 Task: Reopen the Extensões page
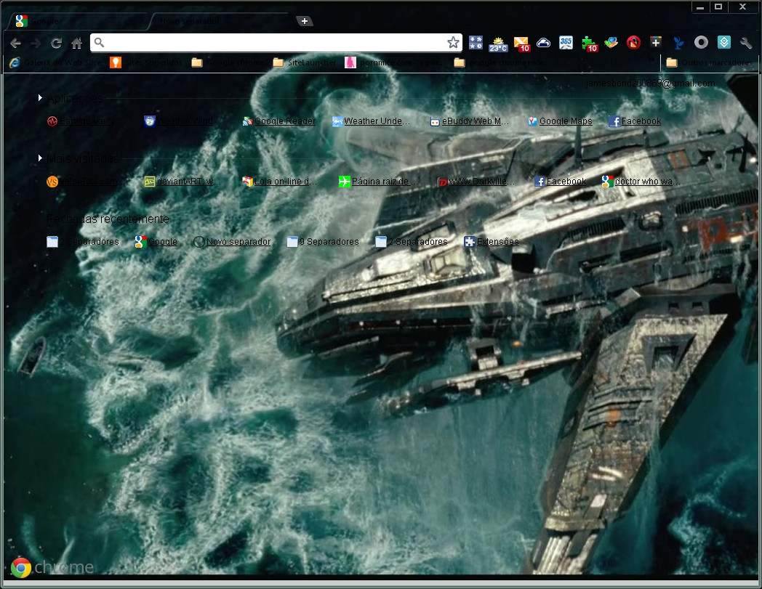(492, 242)
